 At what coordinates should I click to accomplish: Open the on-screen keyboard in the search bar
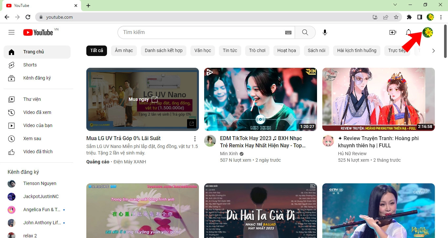[288, 32]
